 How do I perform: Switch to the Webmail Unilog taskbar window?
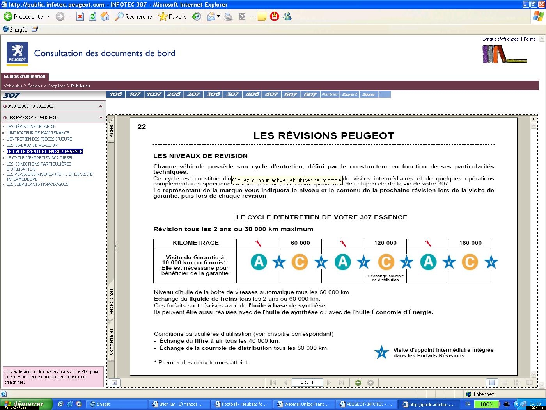pyautogui.click(x=304, y=404)
